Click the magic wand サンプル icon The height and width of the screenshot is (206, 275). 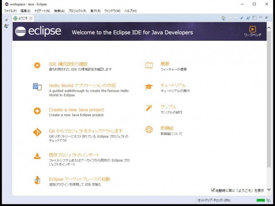tap(149, 108)
